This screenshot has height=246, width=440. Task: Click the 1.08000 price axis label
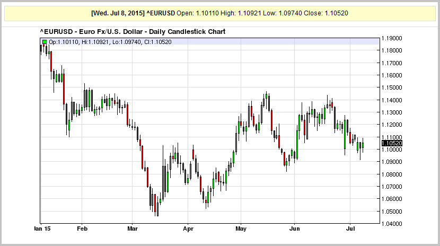point(392,174)
